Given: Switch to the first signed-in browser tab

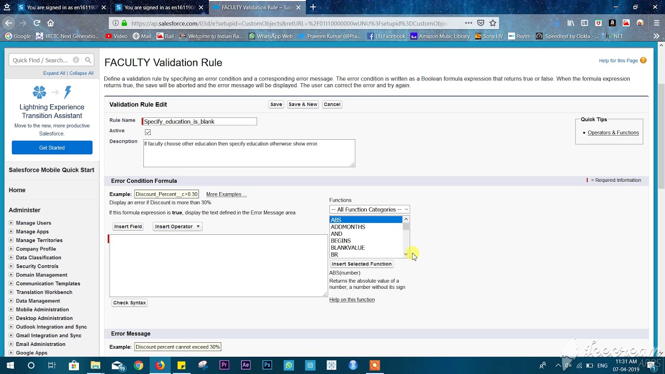Looking at the screenshot, I should pyautogui.click(x=62, y=7).
